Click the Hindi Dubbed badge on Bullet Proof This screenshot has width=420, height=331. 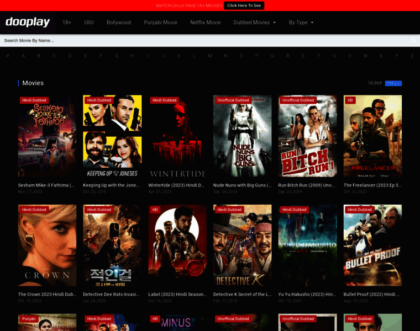359,210
